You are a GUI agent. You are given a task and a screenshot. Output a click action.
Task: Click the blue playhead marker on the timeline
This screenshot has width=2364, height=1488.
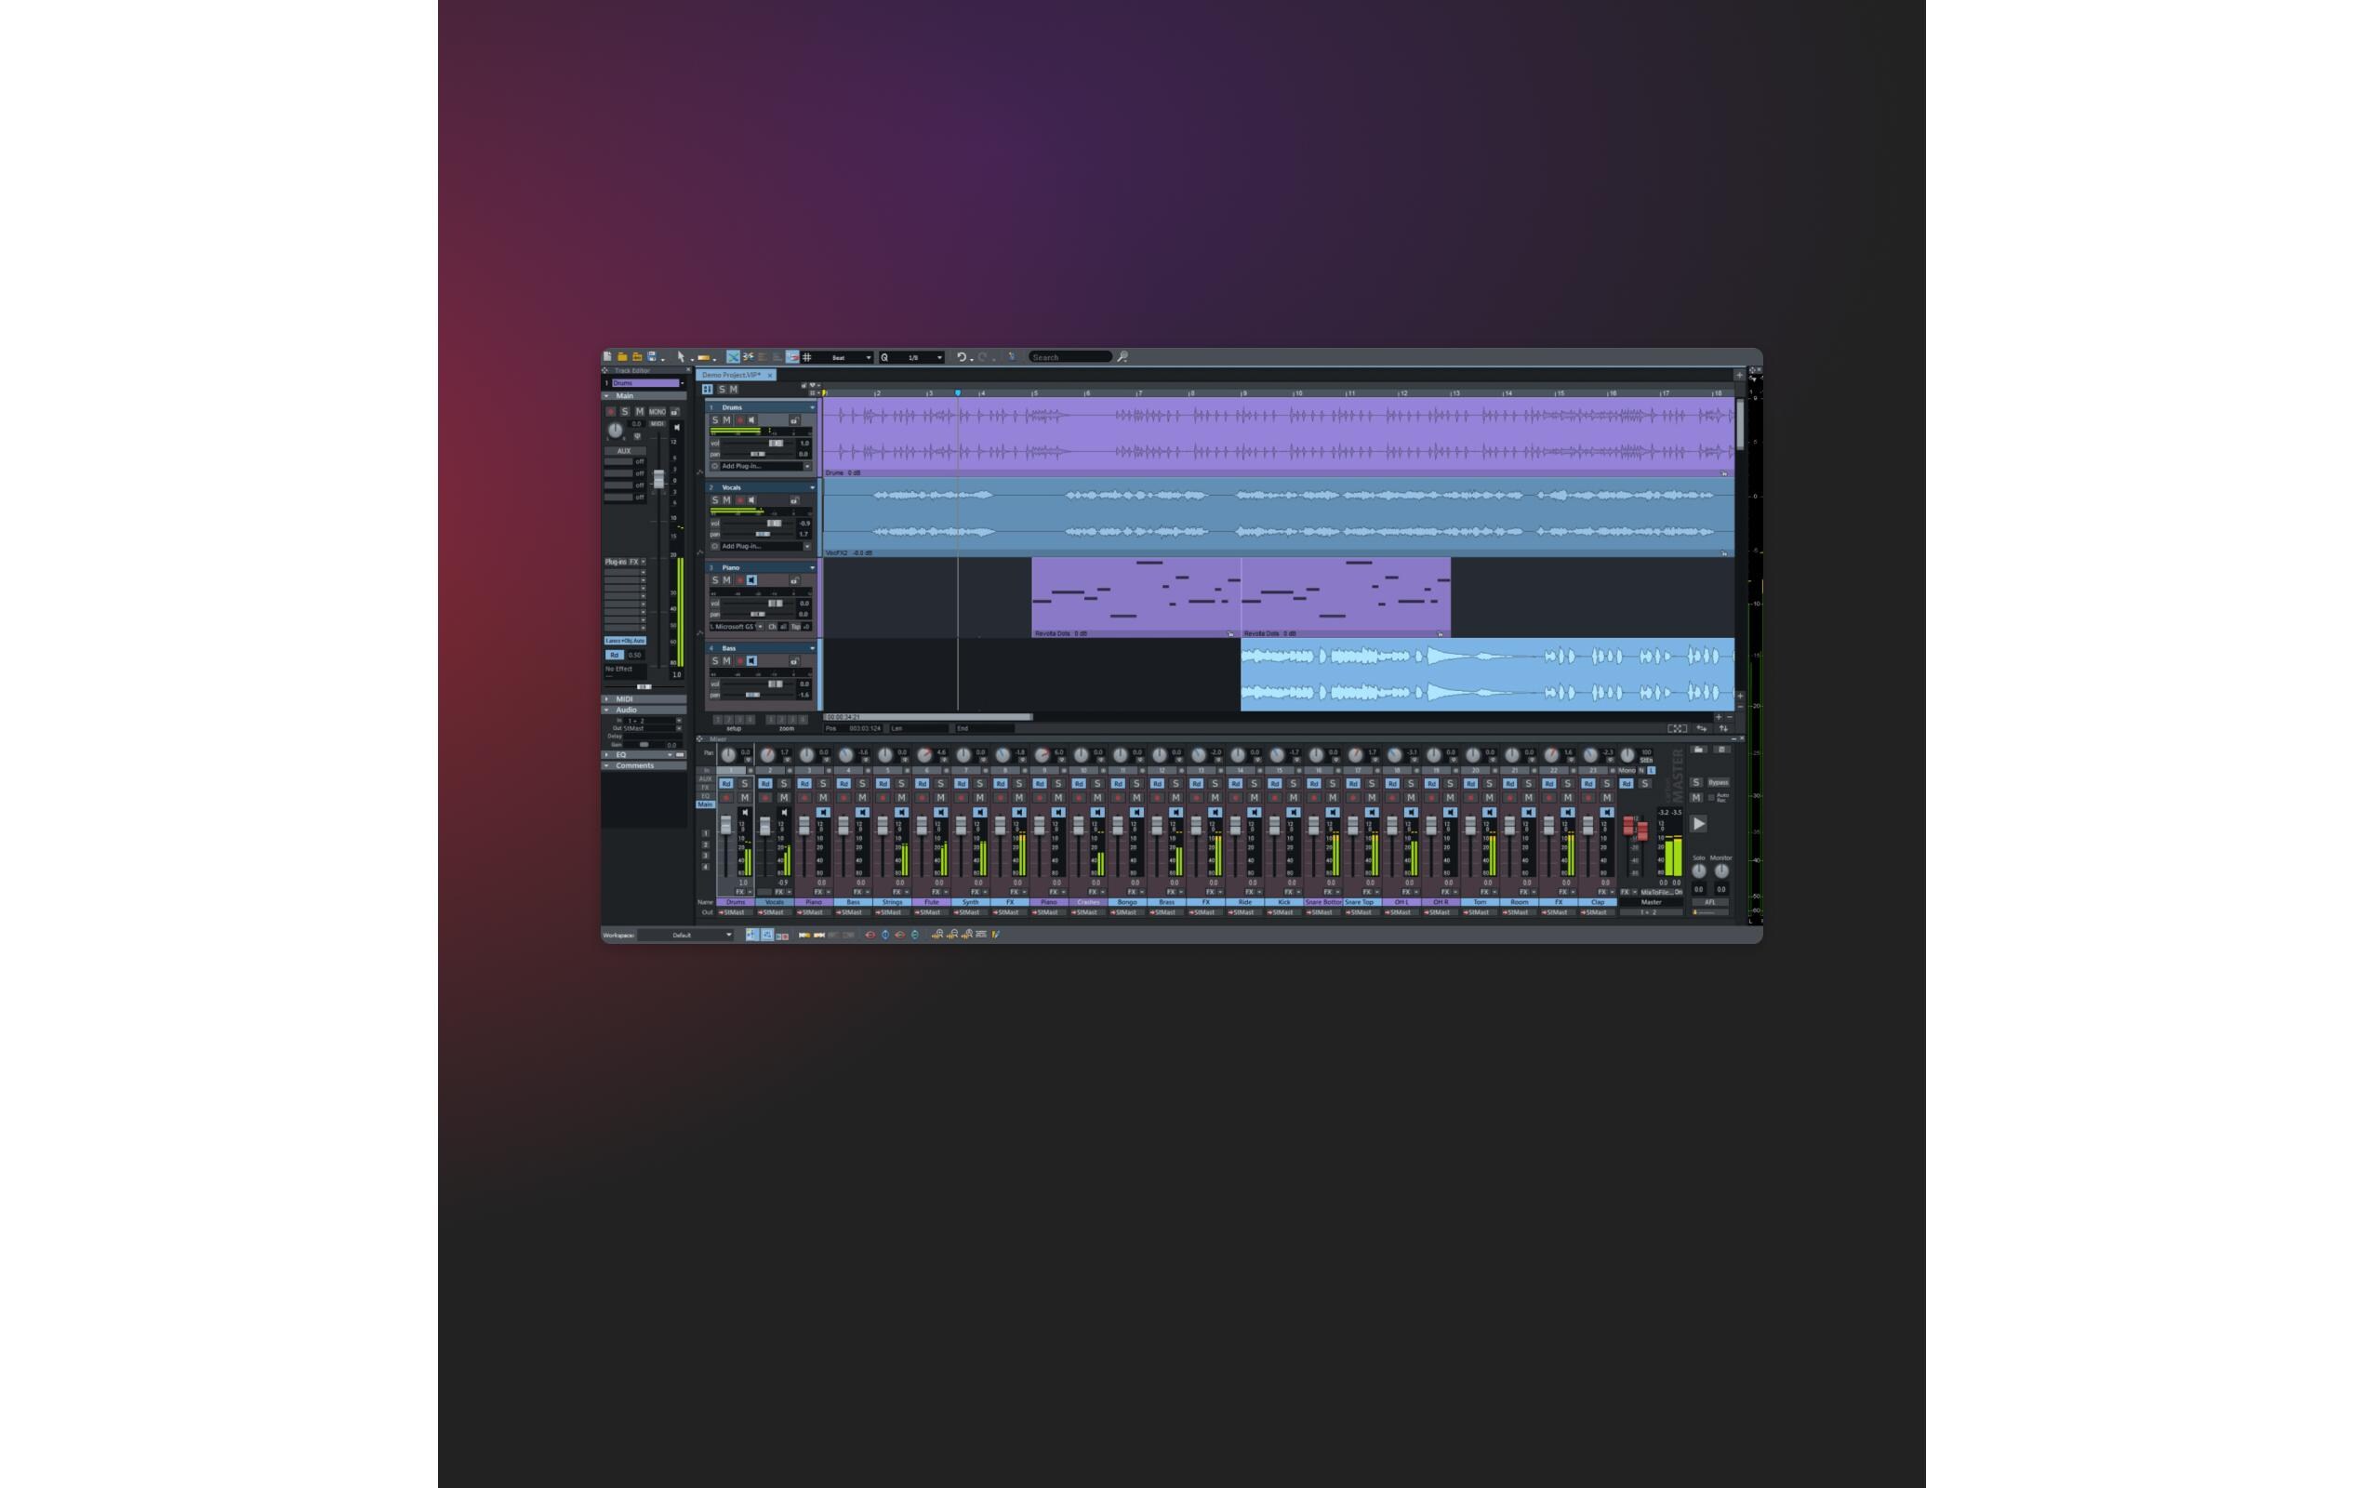point(957,391)
